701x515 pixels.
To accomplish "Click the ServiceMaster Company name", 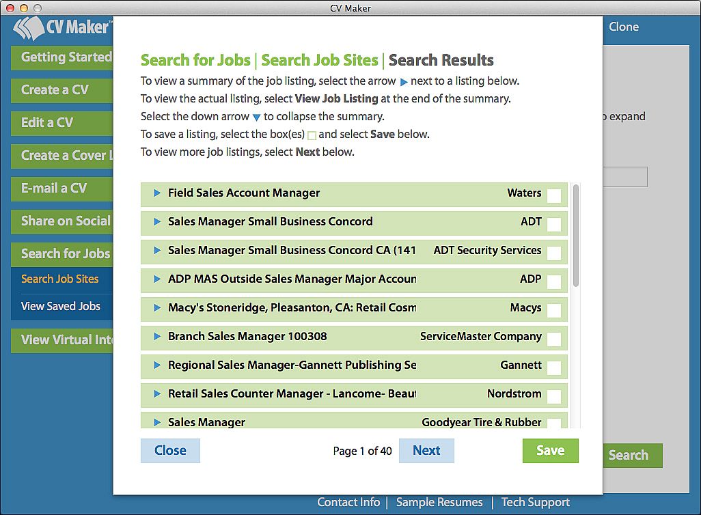I will [x=480, y=336].
